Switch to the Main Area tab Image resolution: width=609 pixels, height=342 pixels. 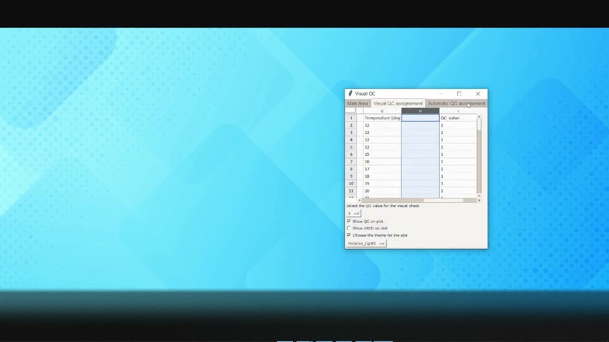[x=357, y=104]
